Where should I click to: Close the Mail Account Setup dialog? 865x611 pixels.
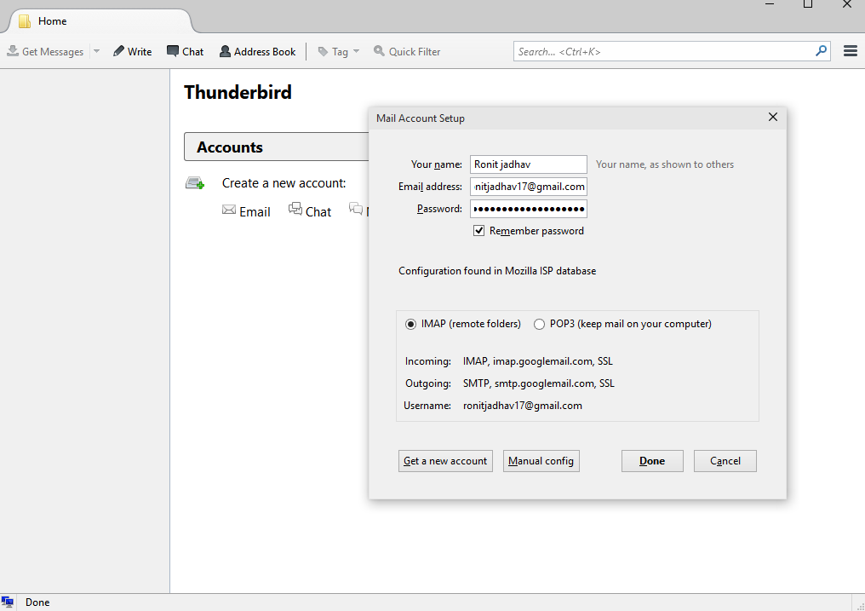[773, 117]
